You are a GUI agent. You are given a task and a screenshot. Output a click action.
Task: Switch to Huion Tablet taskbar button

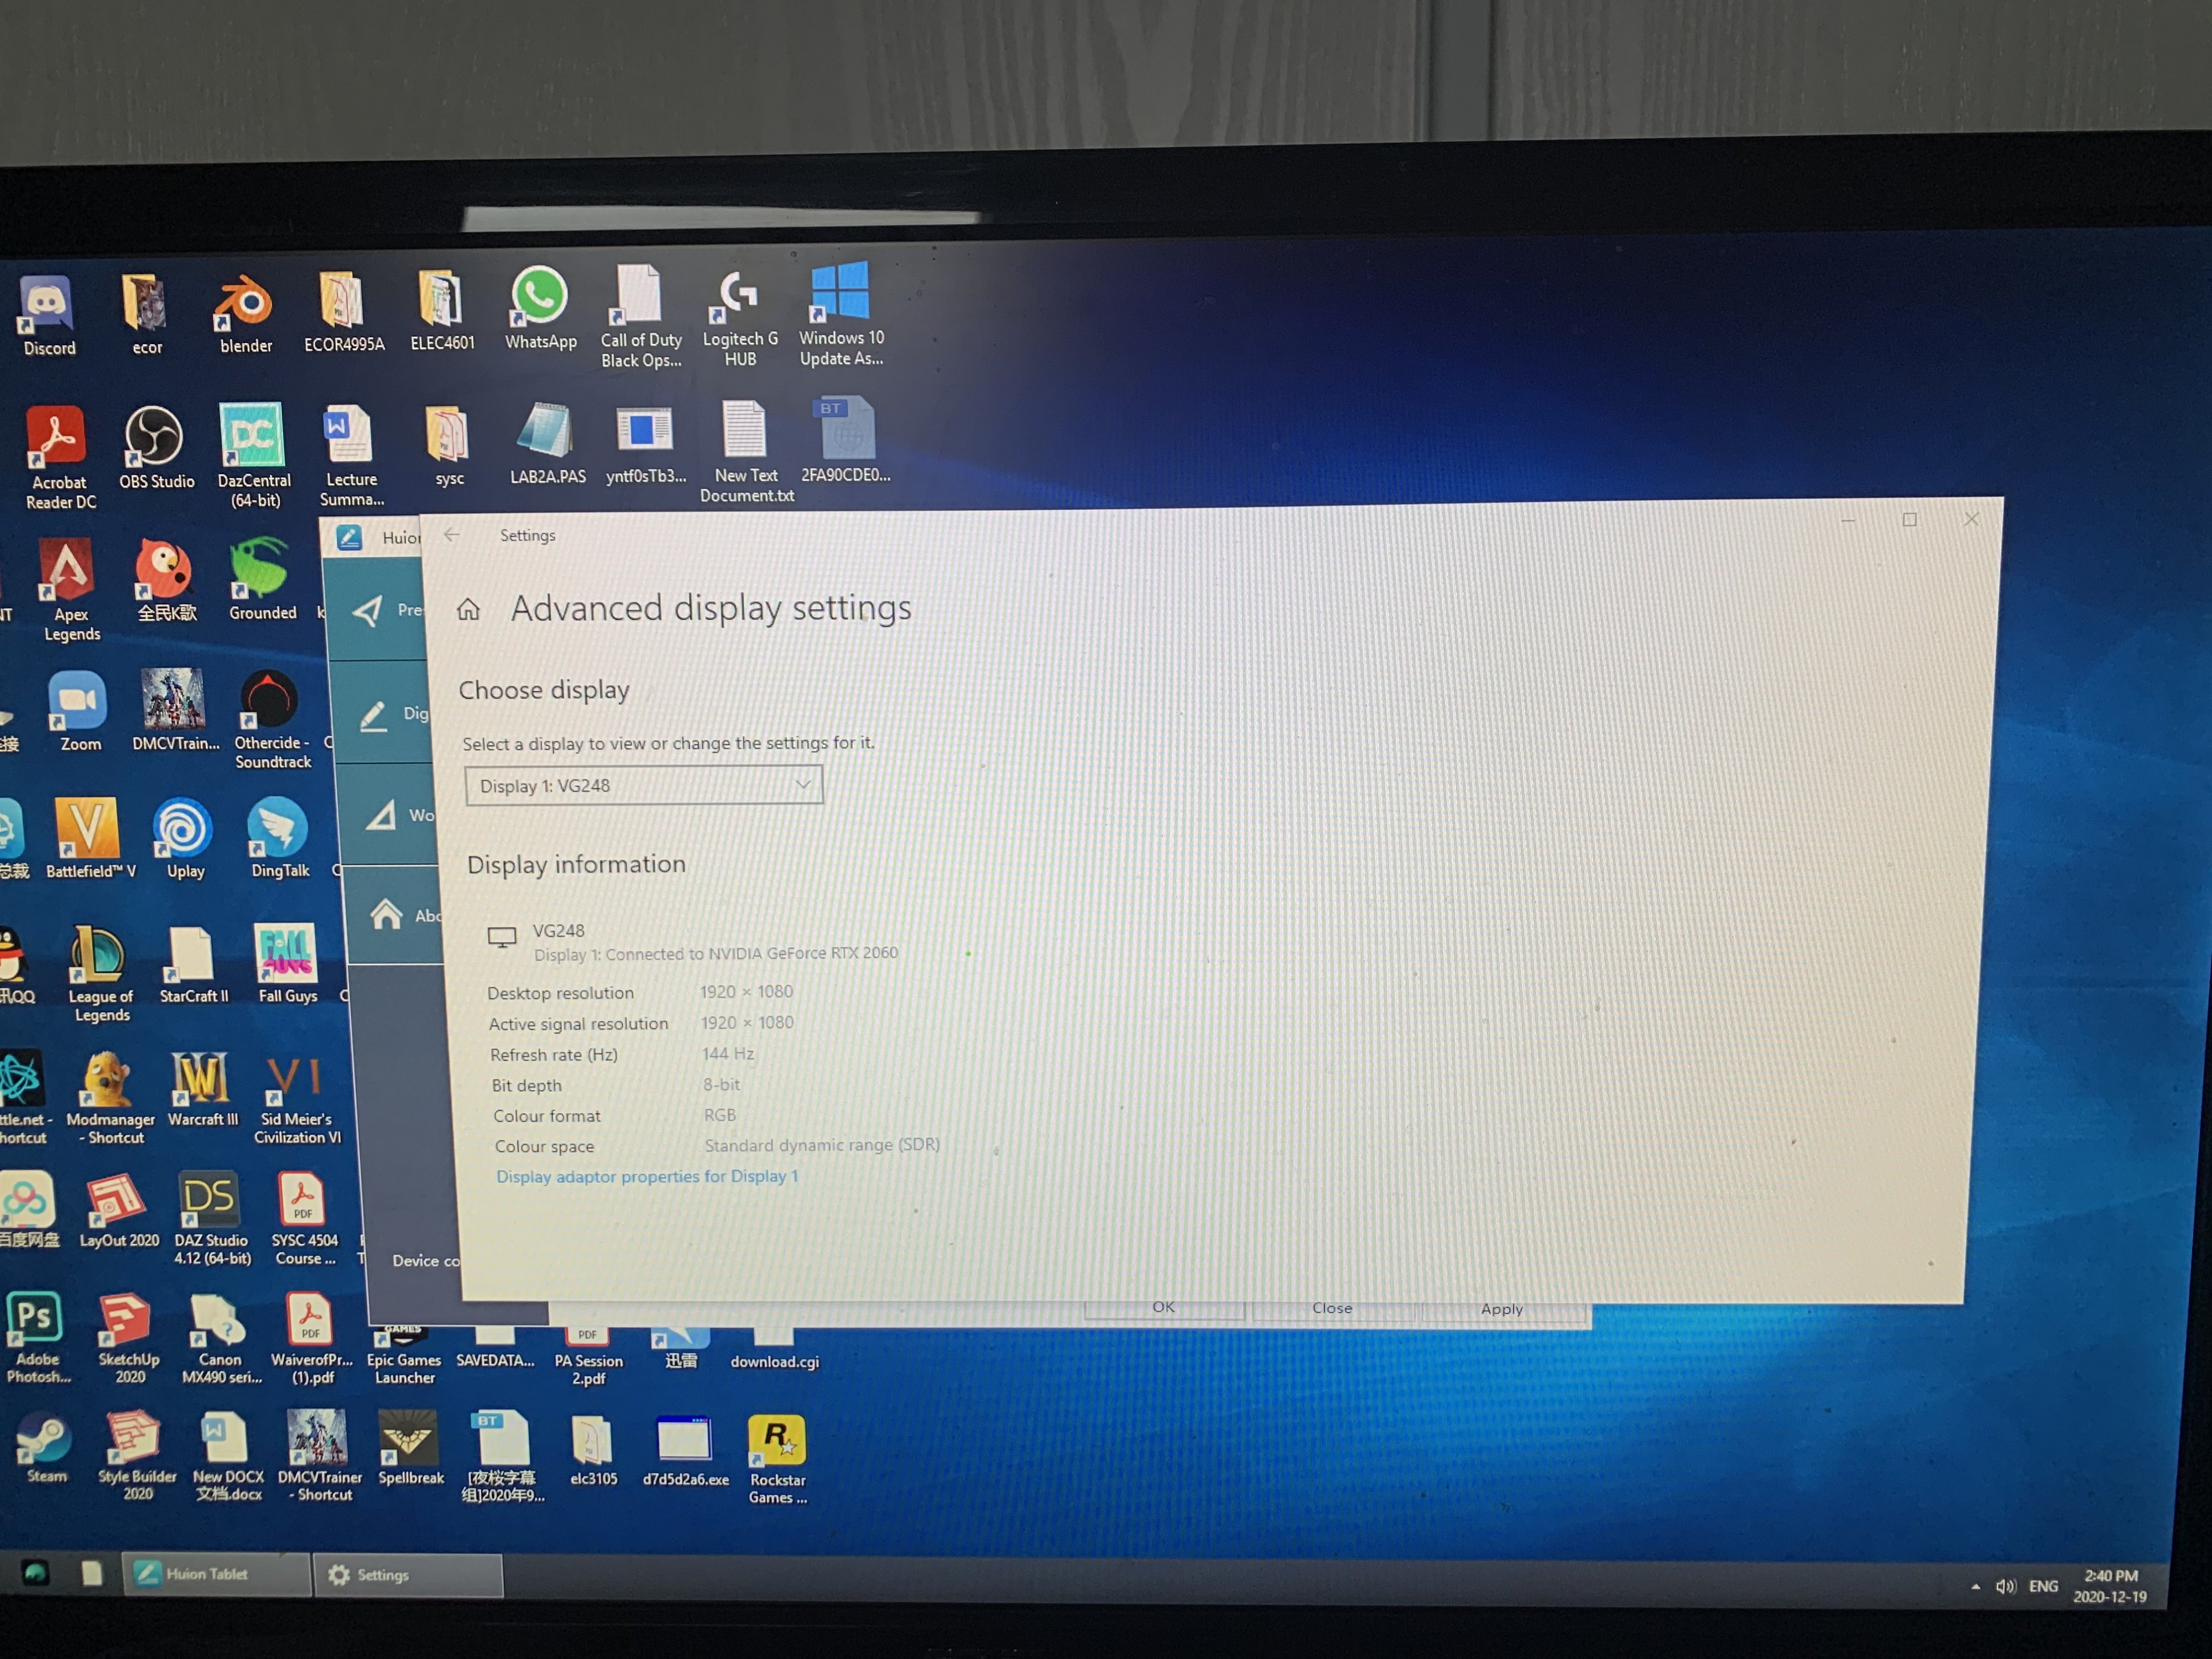click(216, 1574)
